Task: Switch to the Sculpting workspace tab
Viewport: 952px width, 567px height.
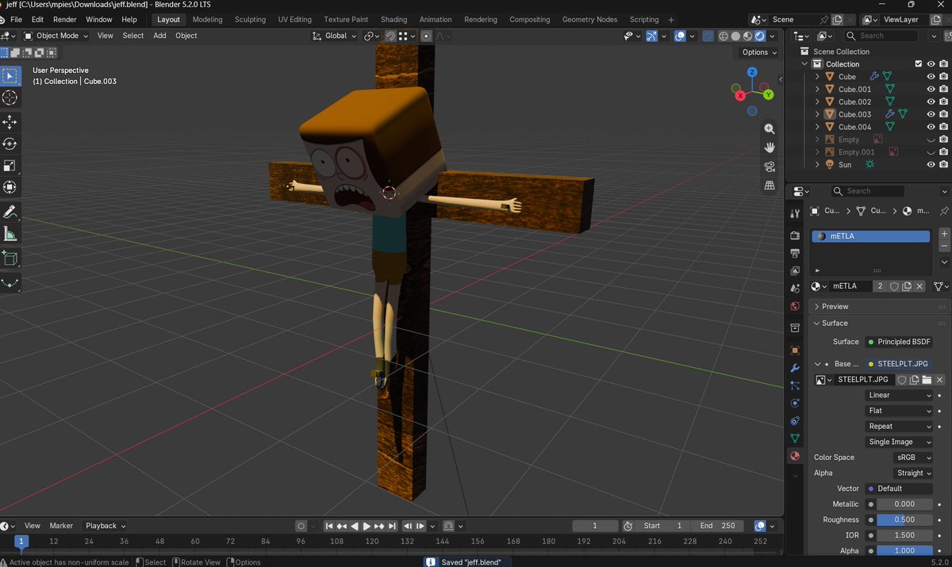Action: 250,20
